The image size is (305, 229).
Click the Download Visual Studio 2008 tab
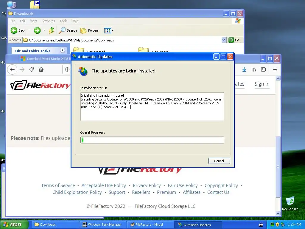[x=46, y=59]
